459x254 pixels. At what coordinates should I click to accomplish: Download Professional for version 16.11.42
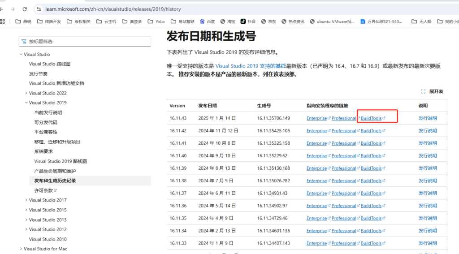pyautogui.click(x=344, y=131)
